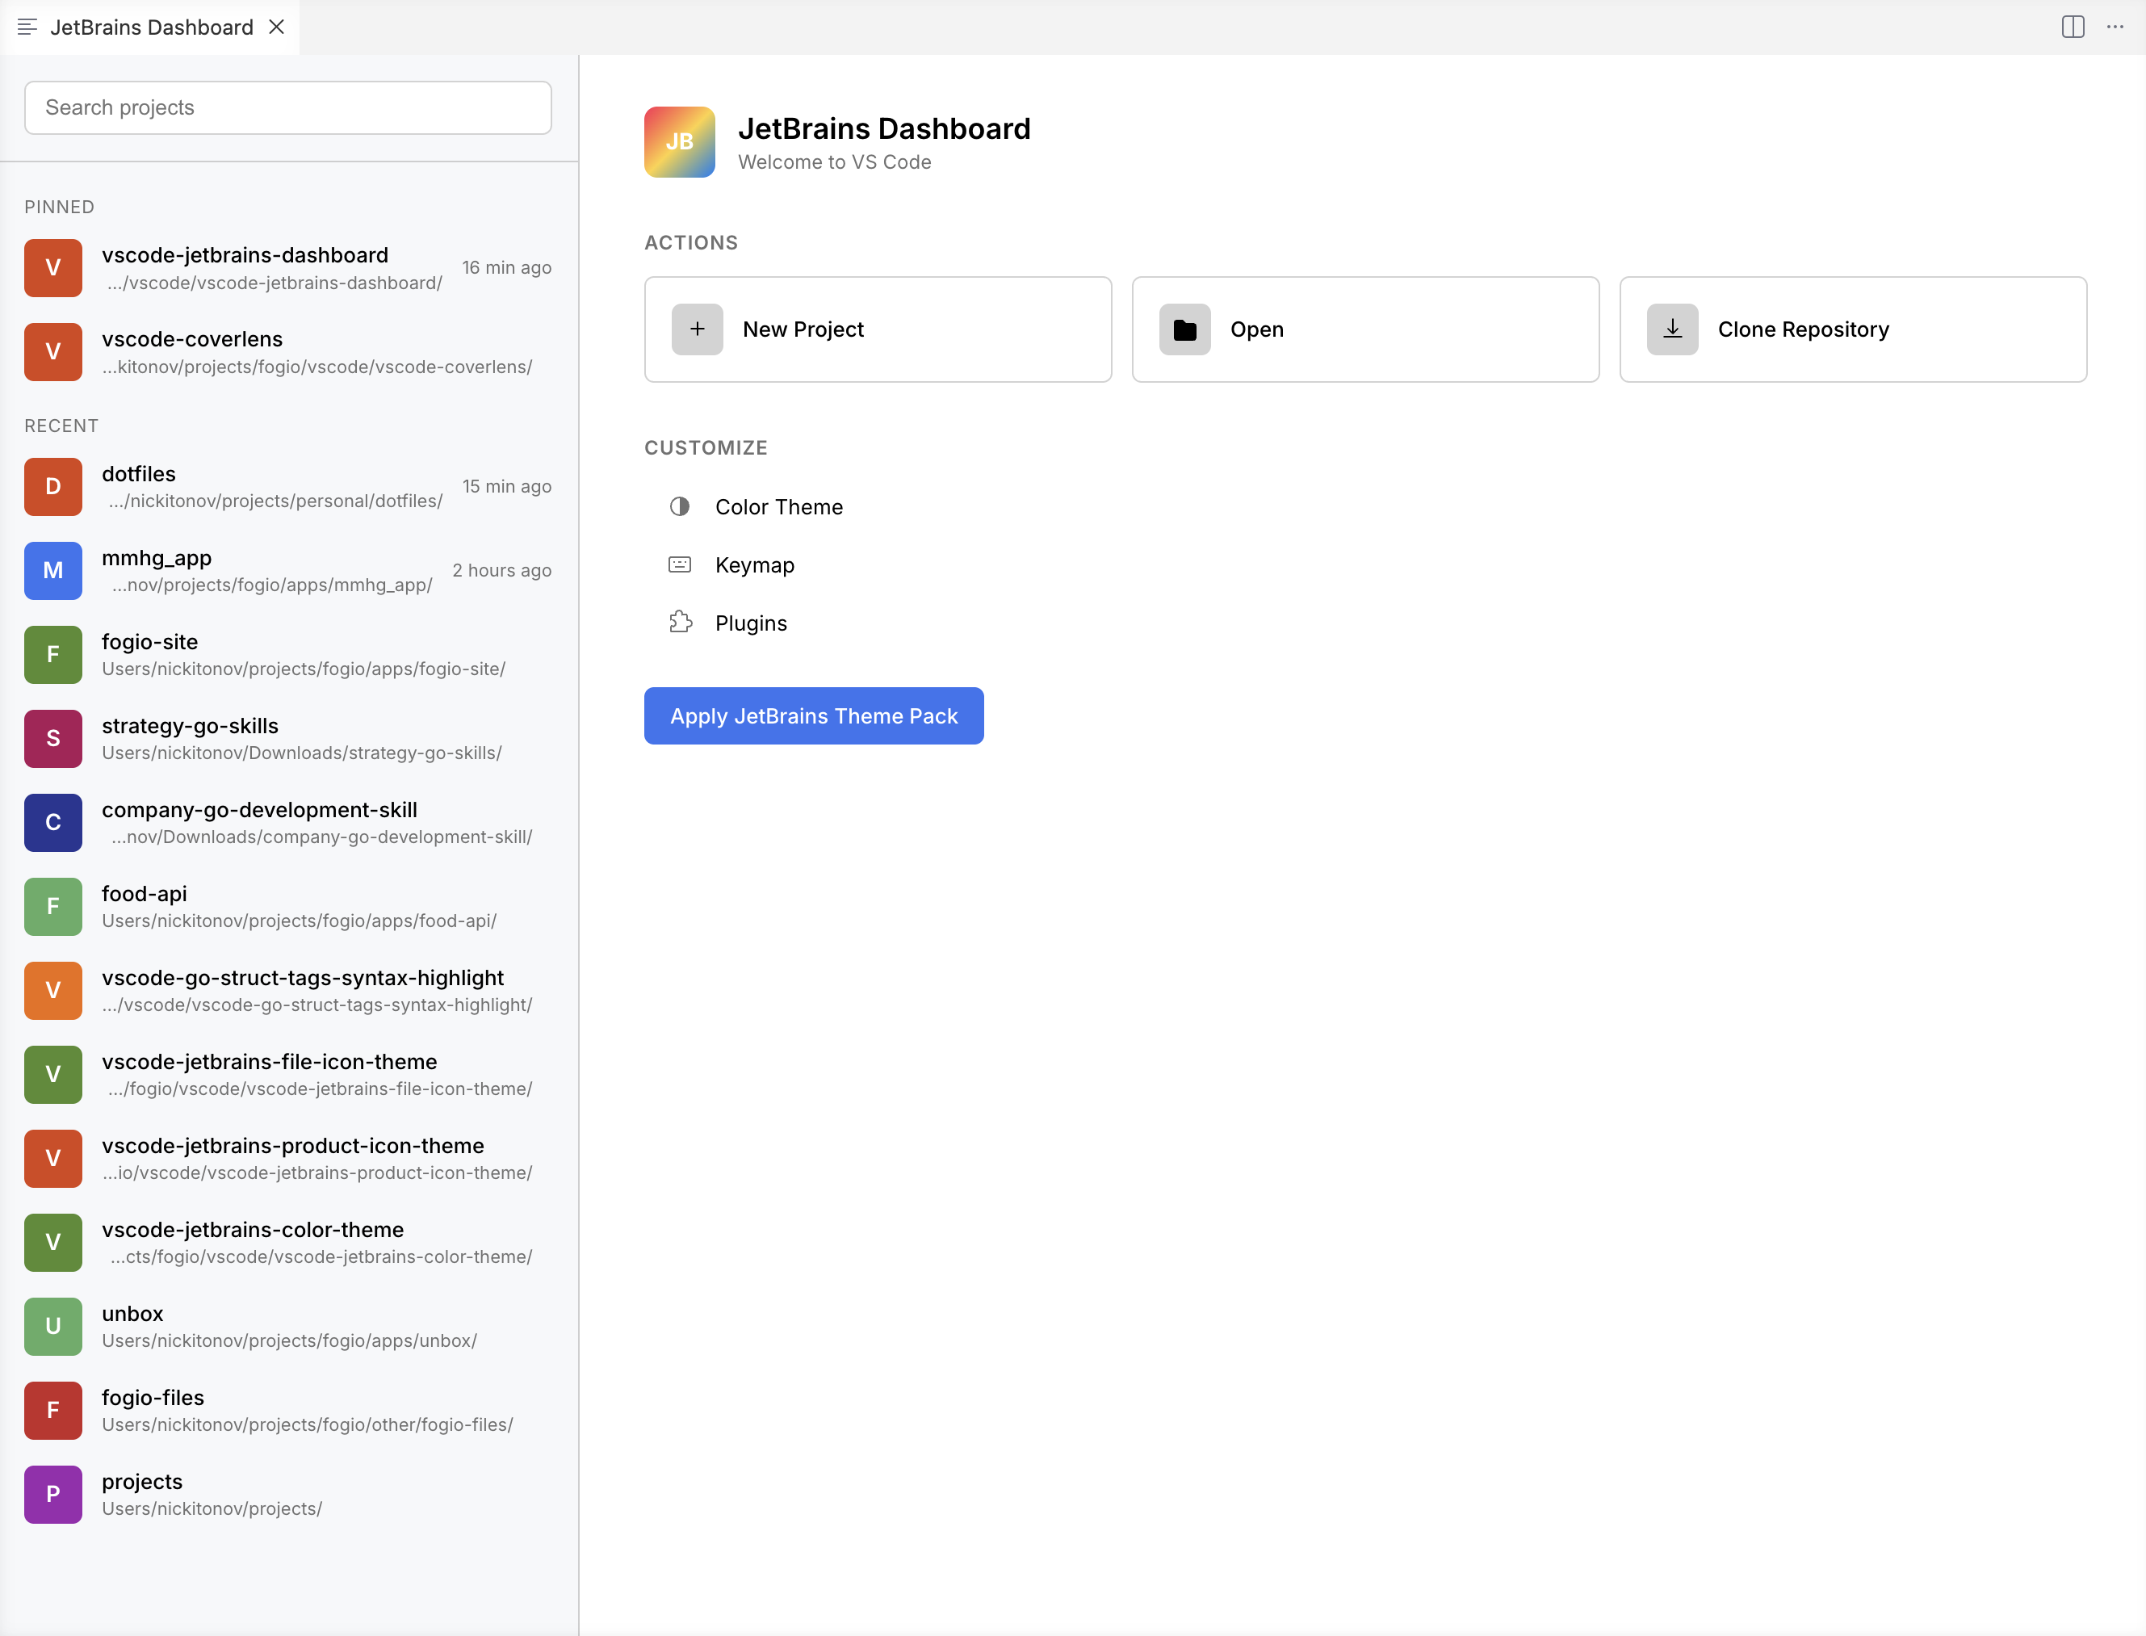Click the JB logo icon
The width and height of the screenshot is (2146, 1636).
pyautogui.click(x=679, y=142)
